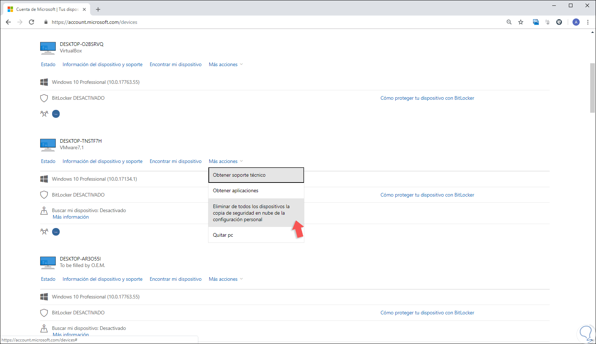Click the DESKTOP-AR3O55I monitor icon
The height and width of the screenshot is (344, 596).
click(x=48, y=262)
